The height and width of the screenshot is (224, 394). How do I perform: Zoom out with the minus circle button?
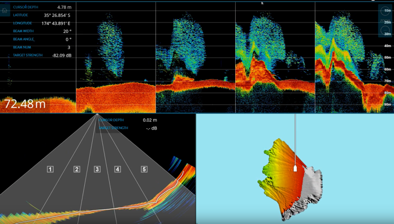point(385,30)
